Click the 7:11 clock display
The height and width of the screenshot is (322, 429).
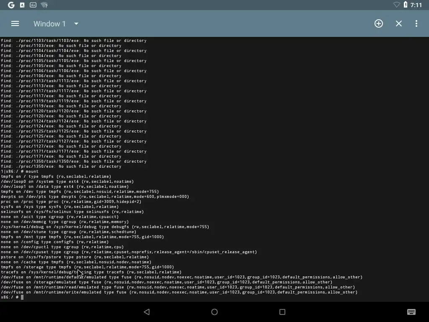416,5
